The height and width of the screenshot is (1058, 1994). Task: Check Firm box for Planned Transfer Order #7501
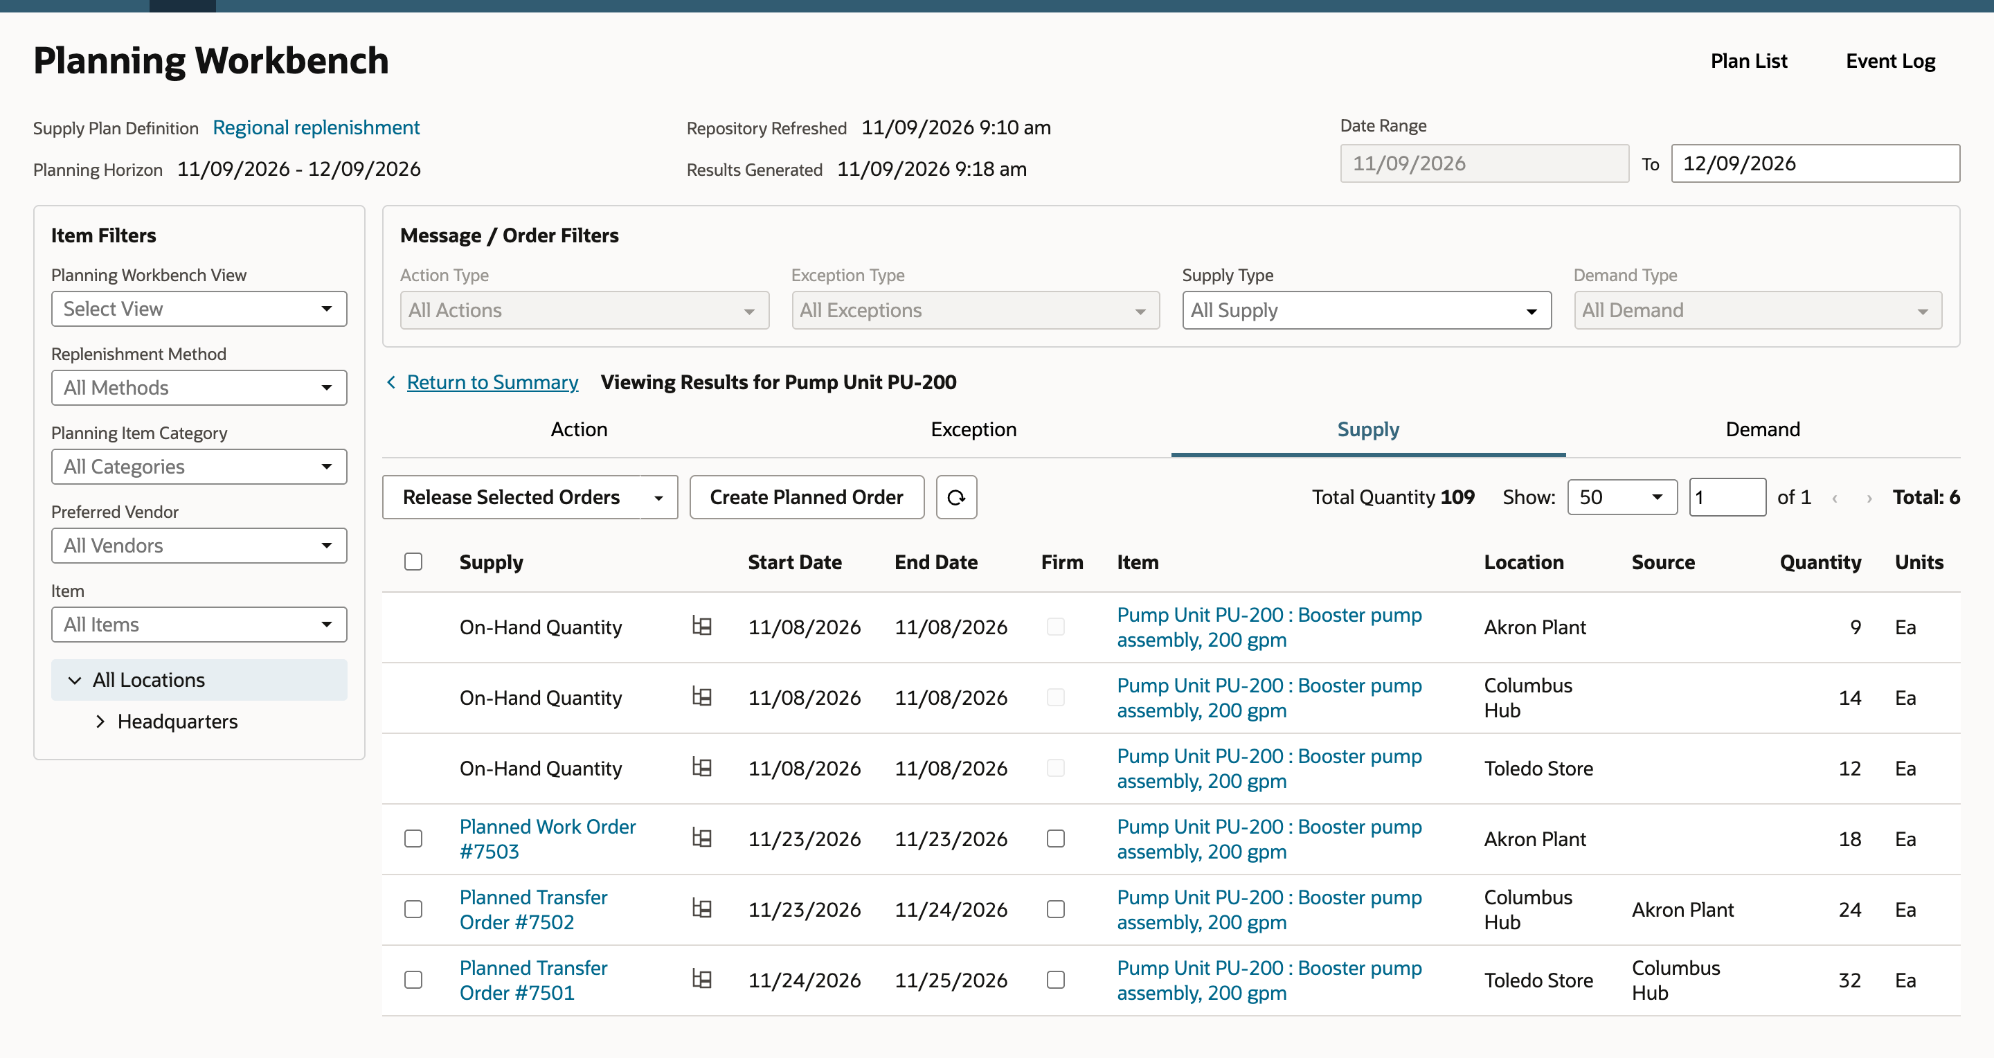(x=1056, y=980)
